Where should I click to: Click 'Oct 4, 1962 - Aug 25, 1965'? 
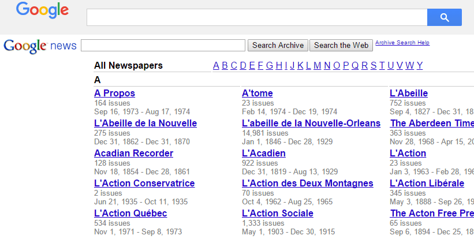click(287, 201)
